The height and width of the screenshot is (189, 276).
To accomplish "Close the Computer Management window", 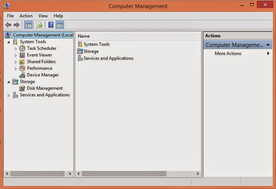I will pyautogui.click(x=265, y=4).
